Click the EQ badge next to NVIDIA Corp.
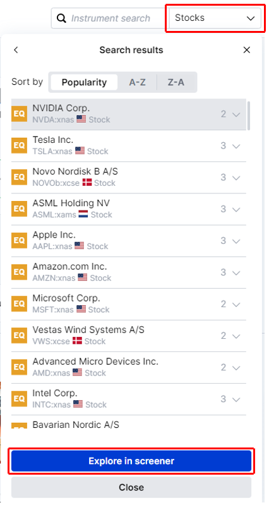 tap(20, 114)
